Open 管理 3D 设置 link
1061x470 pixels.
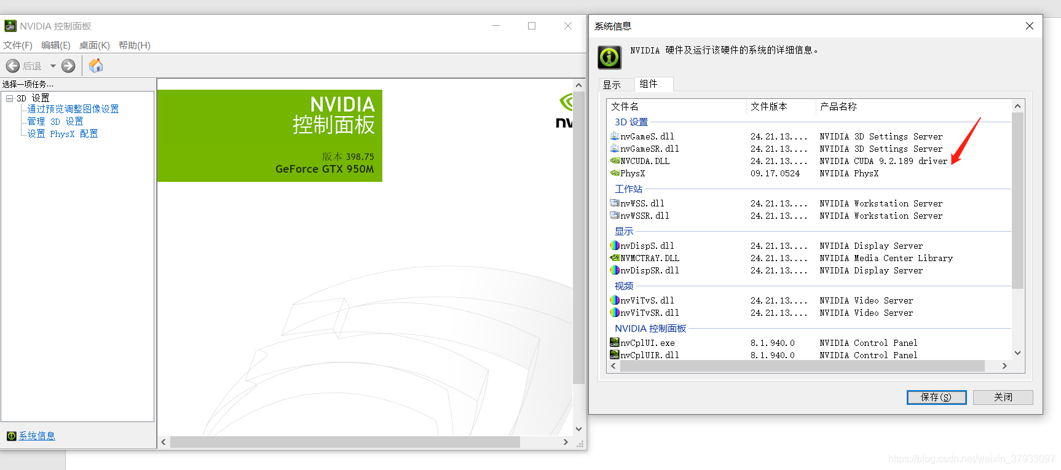point(55,122)
